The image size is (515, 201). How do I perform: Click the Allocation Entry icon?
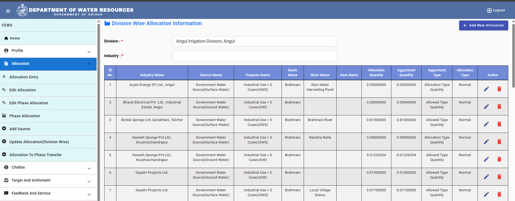pos(4,76)
